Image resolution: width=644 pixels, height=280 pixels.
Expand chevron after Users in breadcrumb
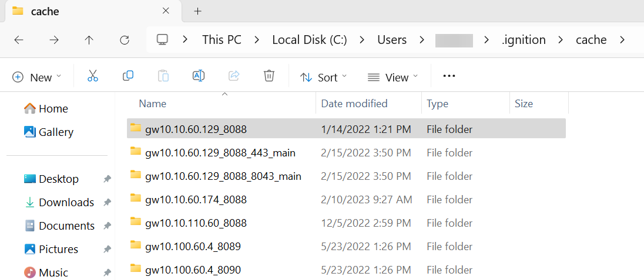pos(422,40)
